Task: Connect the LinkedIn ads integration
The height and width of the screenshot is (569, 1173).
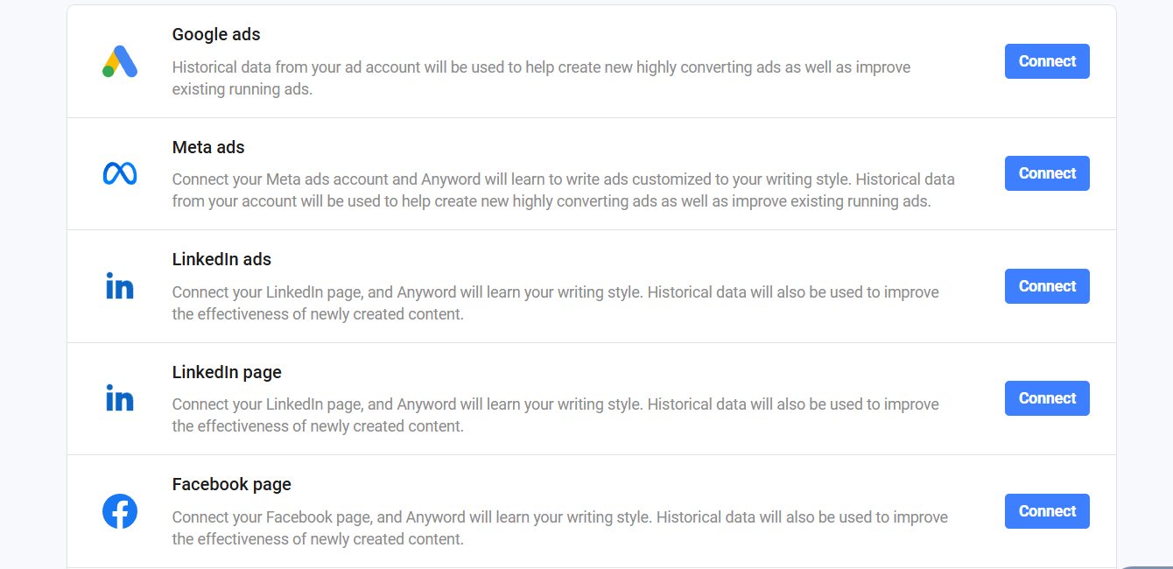Action: click(x=1047, y=286)
